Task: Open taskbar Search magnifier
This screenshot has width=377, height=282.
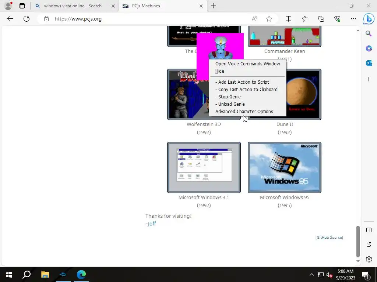Action: (27, 274)
